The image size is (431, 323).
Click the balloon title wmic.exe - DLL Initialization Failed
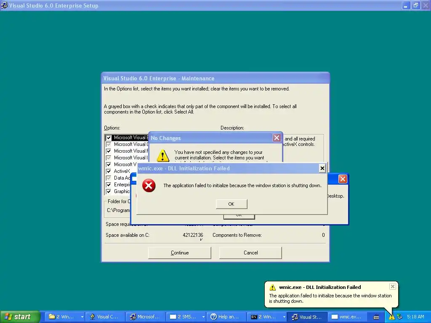click(x=320, y=287)
